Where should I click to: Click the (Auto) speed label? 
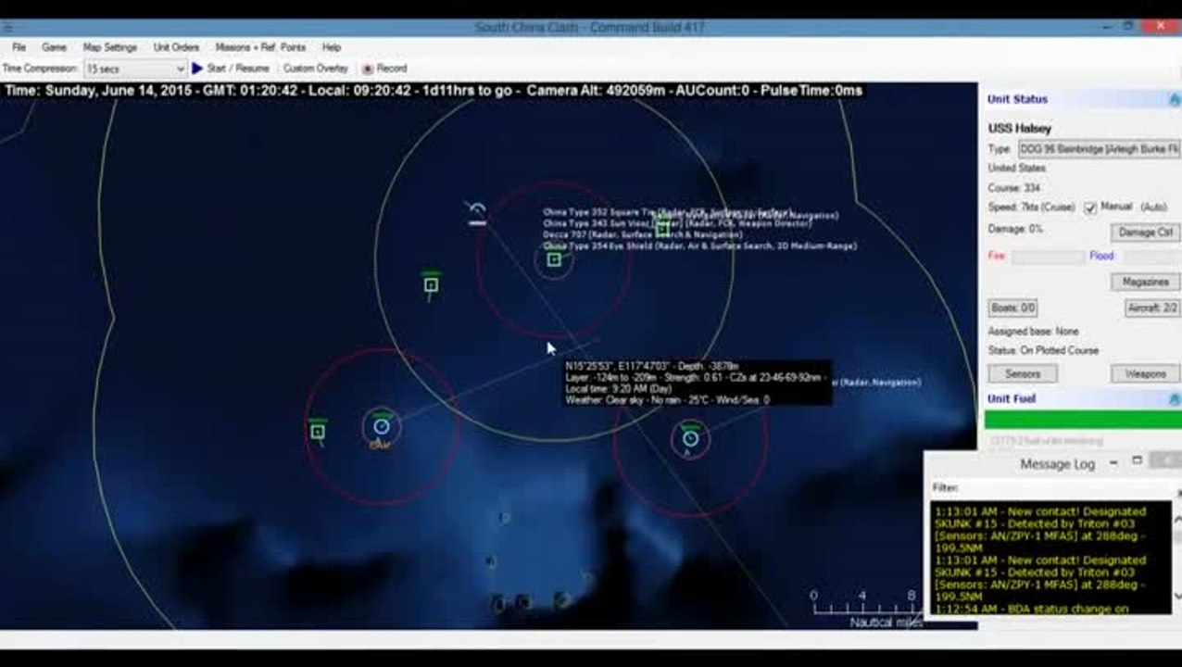[x=1153, y=208]
